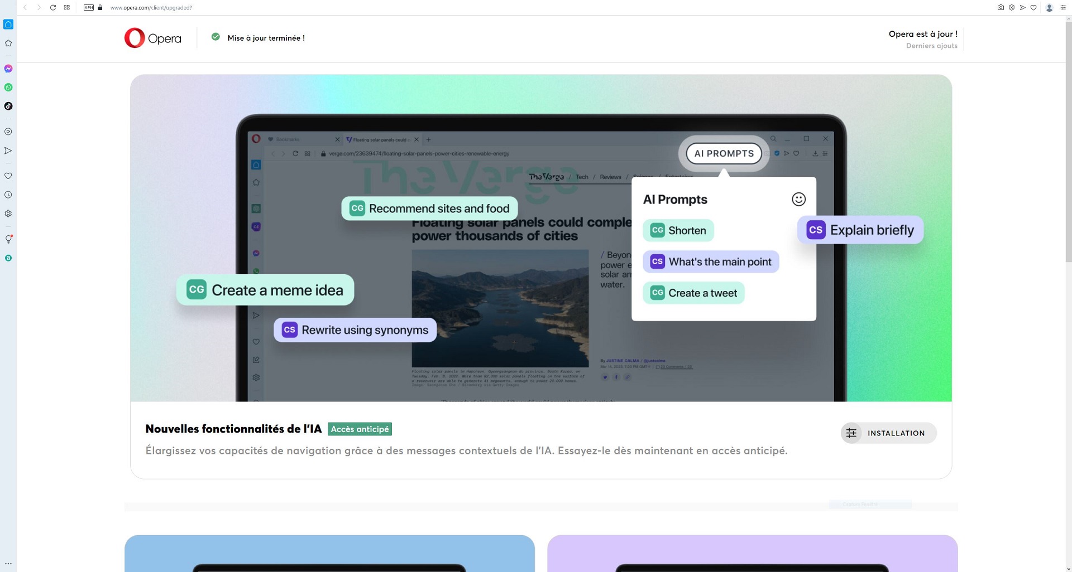Open Settings gear in the sidebar
Viewport: 1072px width, 572px height.
[x=8, y=214]
